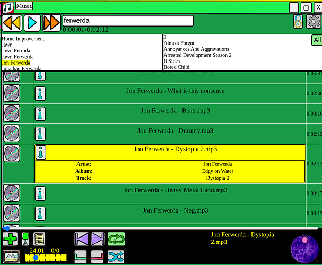Click the red right-bracket marker icon
The width and height of the screenshot is (322, 265).
[x=97, y=257]
